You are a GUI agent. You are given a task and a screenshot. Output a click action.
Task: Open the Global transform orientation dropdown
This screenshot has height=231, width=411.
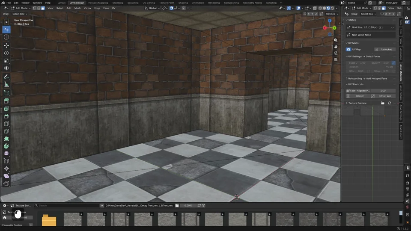[152, 8]
